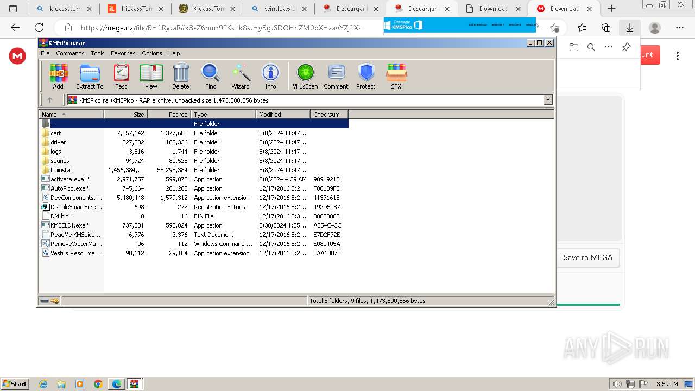
Task: Open the Comment tool
Action: [x=336, y=77]
